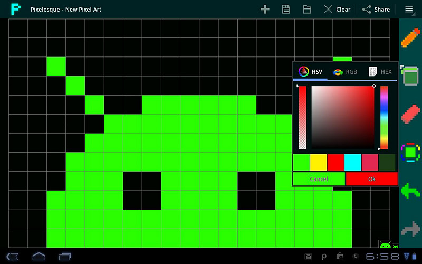This screenshot has height=264, width=422.
Task: Adjust the alpha transparency slider
Action: (x=302, y=117)
